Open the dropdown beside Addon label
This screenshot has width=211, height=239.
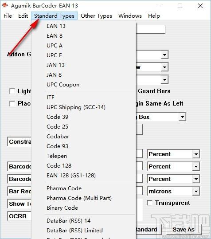(x=164, y=55)
